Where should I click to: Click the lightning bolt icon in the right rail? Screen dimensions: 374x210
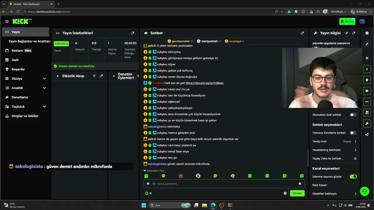coord(367,69)
